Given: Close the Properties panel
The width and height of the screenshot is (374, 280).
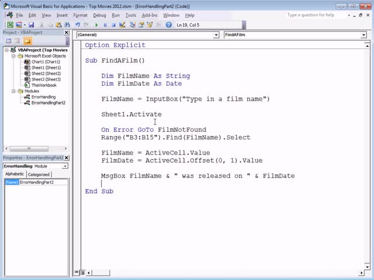Looking at the screenshot, I should click(x=67, y=157).
